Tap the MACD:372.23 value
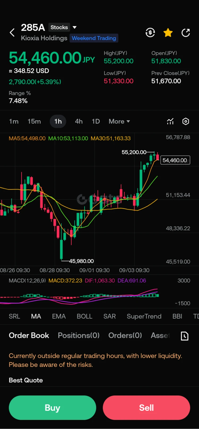199x429 pixels. (x=65, y=280)
